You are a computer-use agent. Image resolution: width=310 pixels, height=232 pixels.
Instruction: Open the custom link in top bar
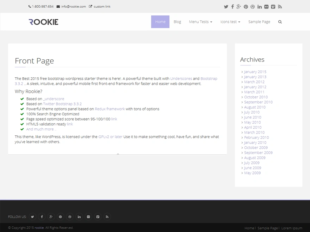pyautogui.click(x=102, y=7)
